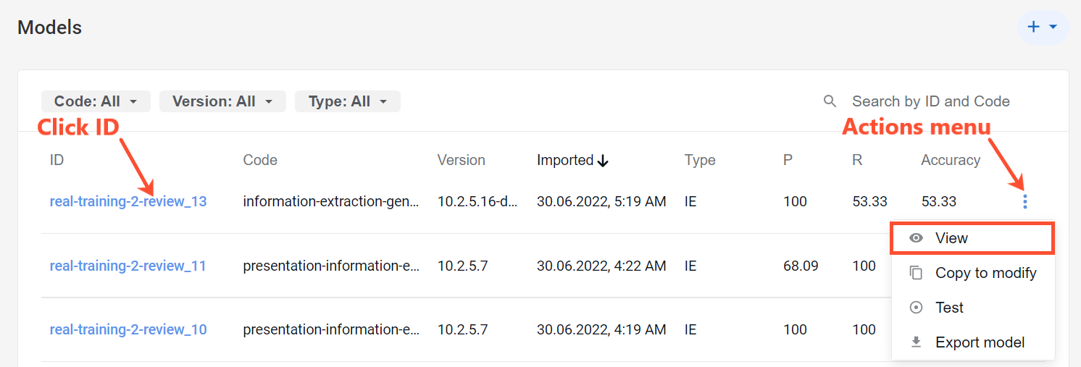Click the target icon beside Test
This screenshot has height=367, width=1081.
(x=916, y=308)
